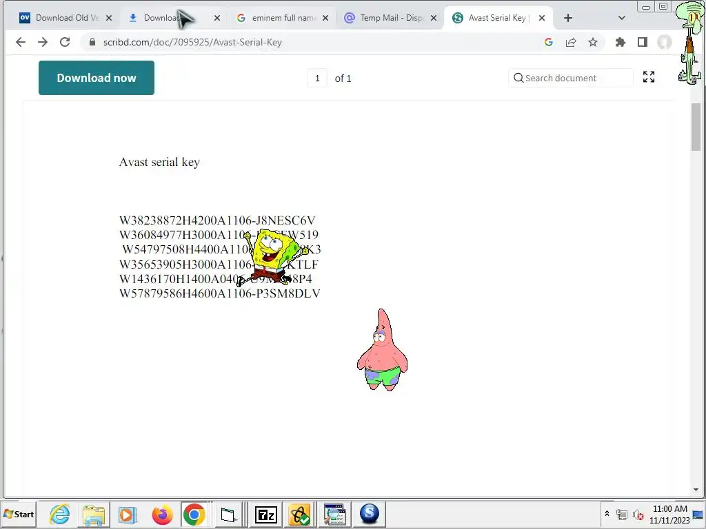The height and width of the screenshot is (529, 706).
Task: Click the scrollbar down arrow
Action: (696, 490)
